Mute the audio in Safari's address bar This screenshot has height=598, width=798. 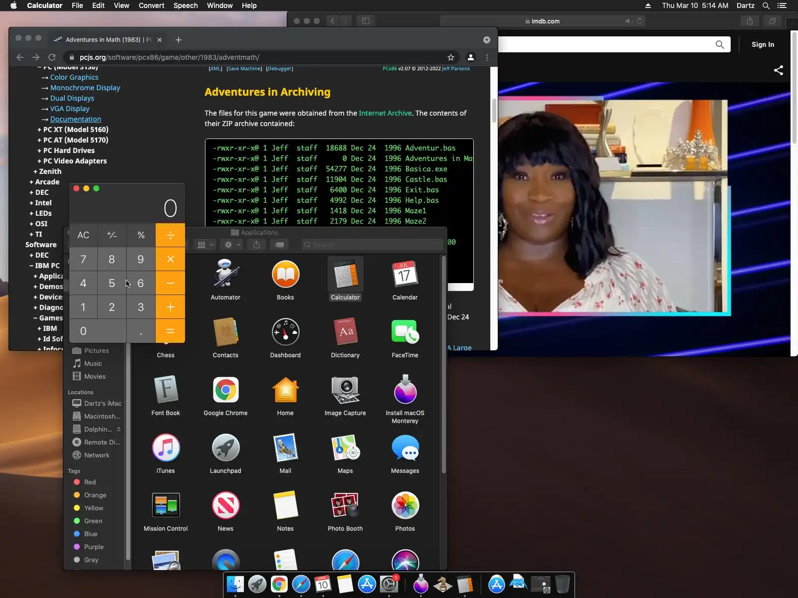tap(628, 21)
